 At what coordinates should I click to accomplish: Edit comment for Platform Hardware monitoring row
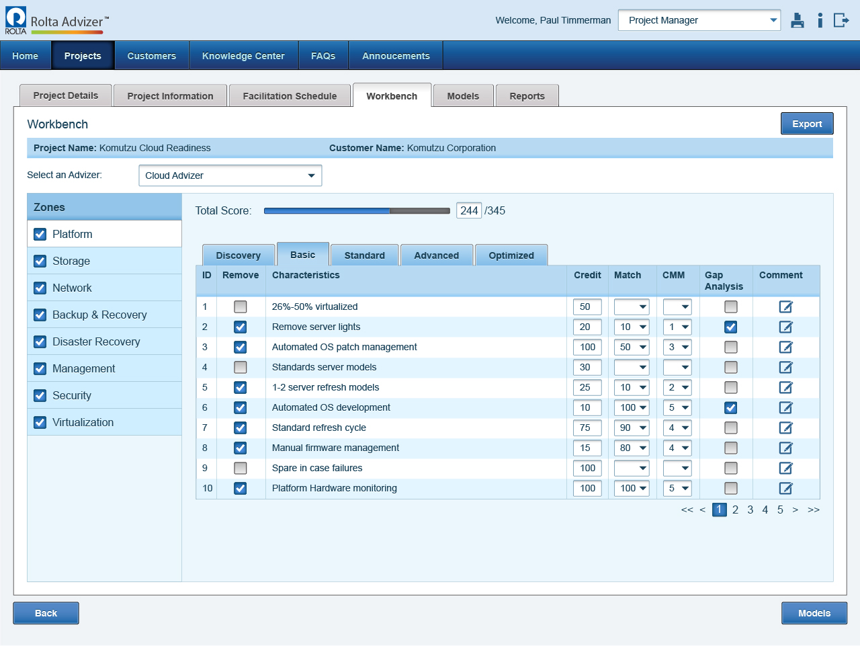click(x=785, y=489)
